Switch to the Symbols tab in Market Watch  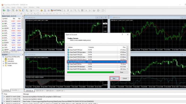pos(6,52)
